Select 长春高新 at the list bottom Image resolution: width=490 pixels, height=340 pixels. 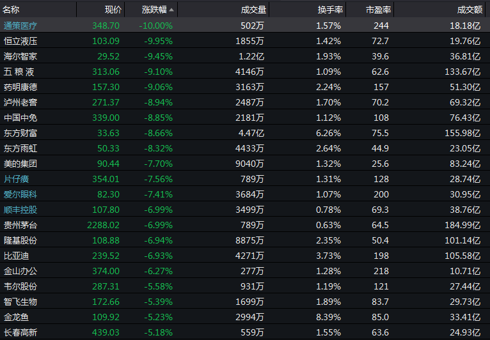click(20, 332)
